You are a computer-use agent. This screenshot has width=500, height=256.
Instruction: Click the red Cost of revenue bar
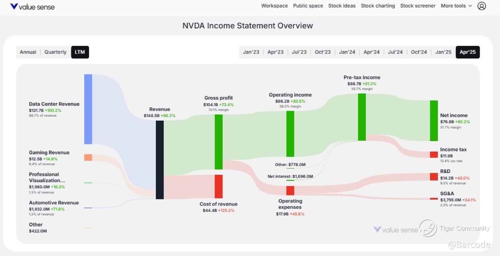pyautogui.click(x=218, y=186)
